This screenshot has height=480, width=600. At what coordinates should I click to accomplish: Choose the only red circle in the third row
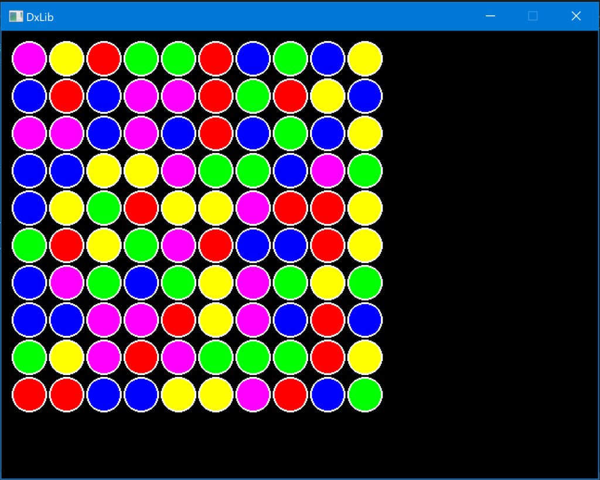point(216,134)
